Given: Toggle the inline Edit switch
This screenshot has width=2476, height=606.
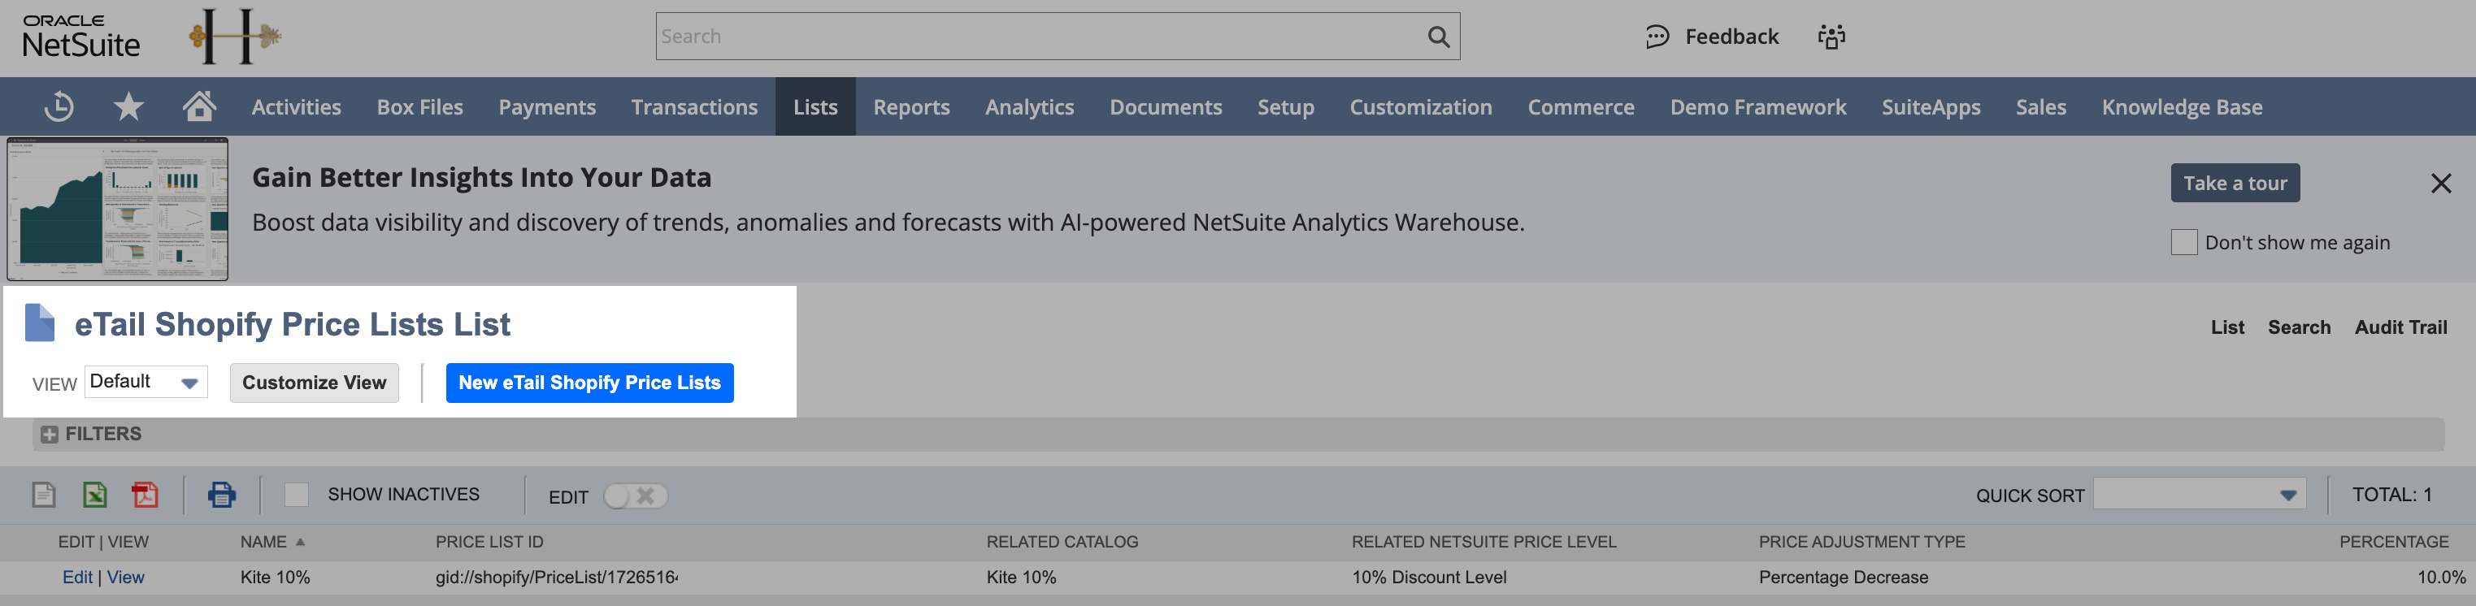Looking at the screenshot, I should click(636, 496).
